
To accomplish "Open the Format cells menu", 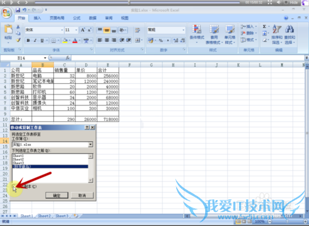I will tap(248, 40).
